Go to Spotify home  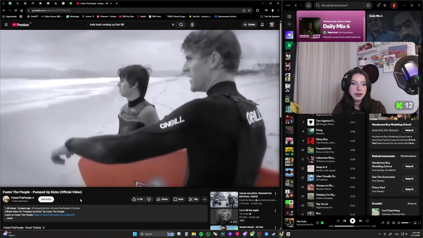(308, 5)
